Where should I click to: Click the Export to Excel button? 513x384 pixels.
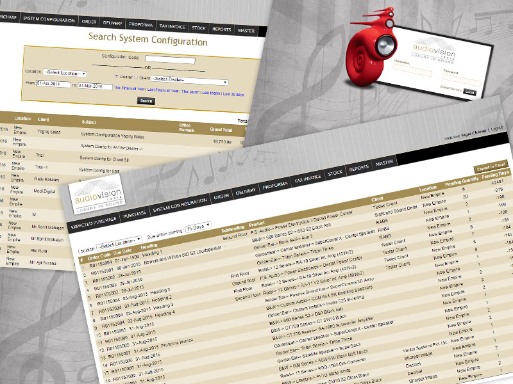[x=491, y=166]
